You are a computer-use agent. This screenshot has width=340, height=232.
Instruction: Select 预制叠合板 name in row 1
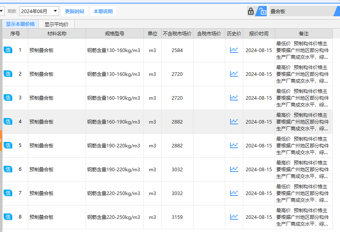(x=41, y=50)
